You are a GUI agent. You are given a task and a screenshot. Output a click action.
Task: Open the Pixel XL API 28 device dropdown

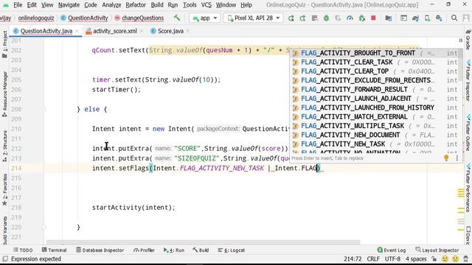pyautogui.click(x=254, y=18)
